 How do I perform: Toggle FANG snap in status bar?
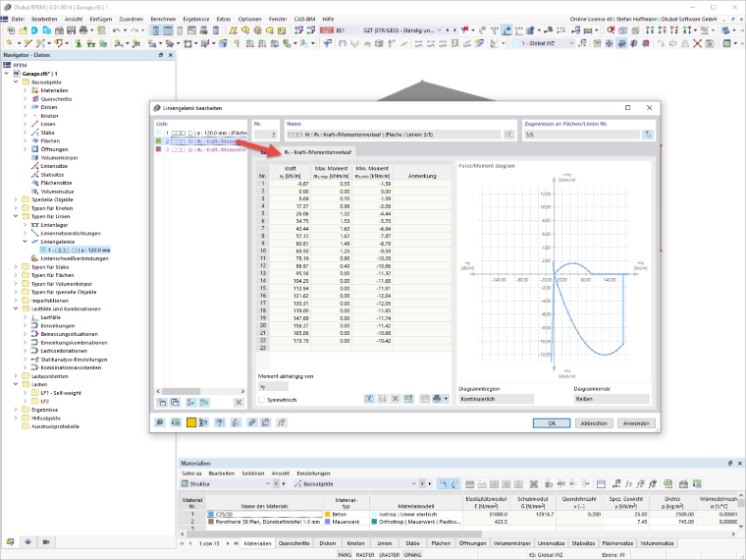pyautogui.click(x=345, y=555)
